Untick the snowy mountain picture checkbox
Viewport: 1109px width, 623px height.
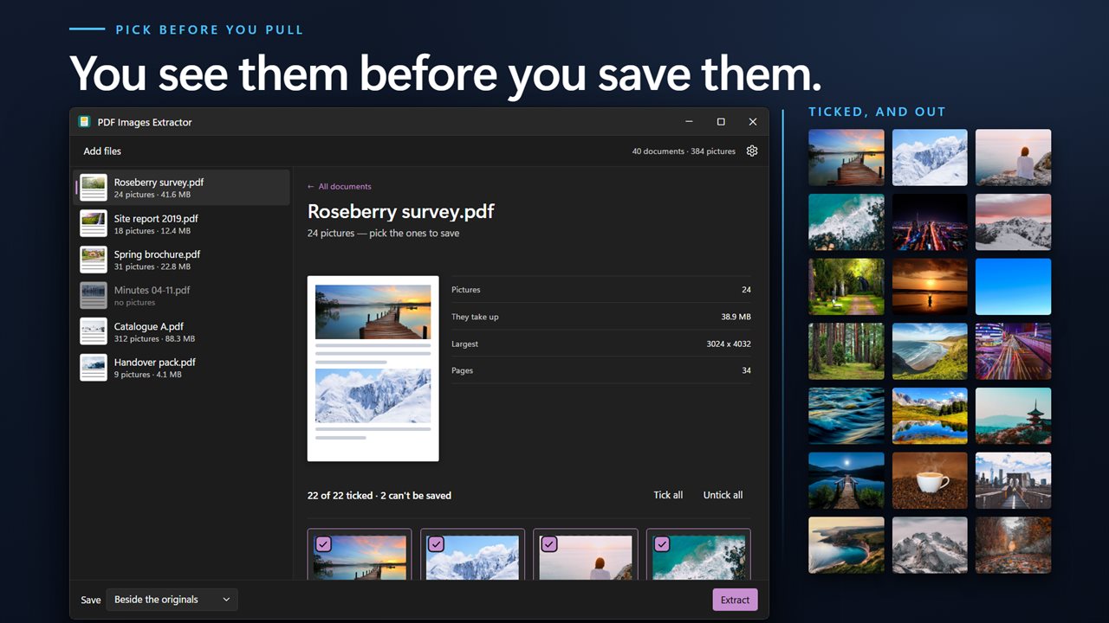pyautogui.click(x=436, y=544)
